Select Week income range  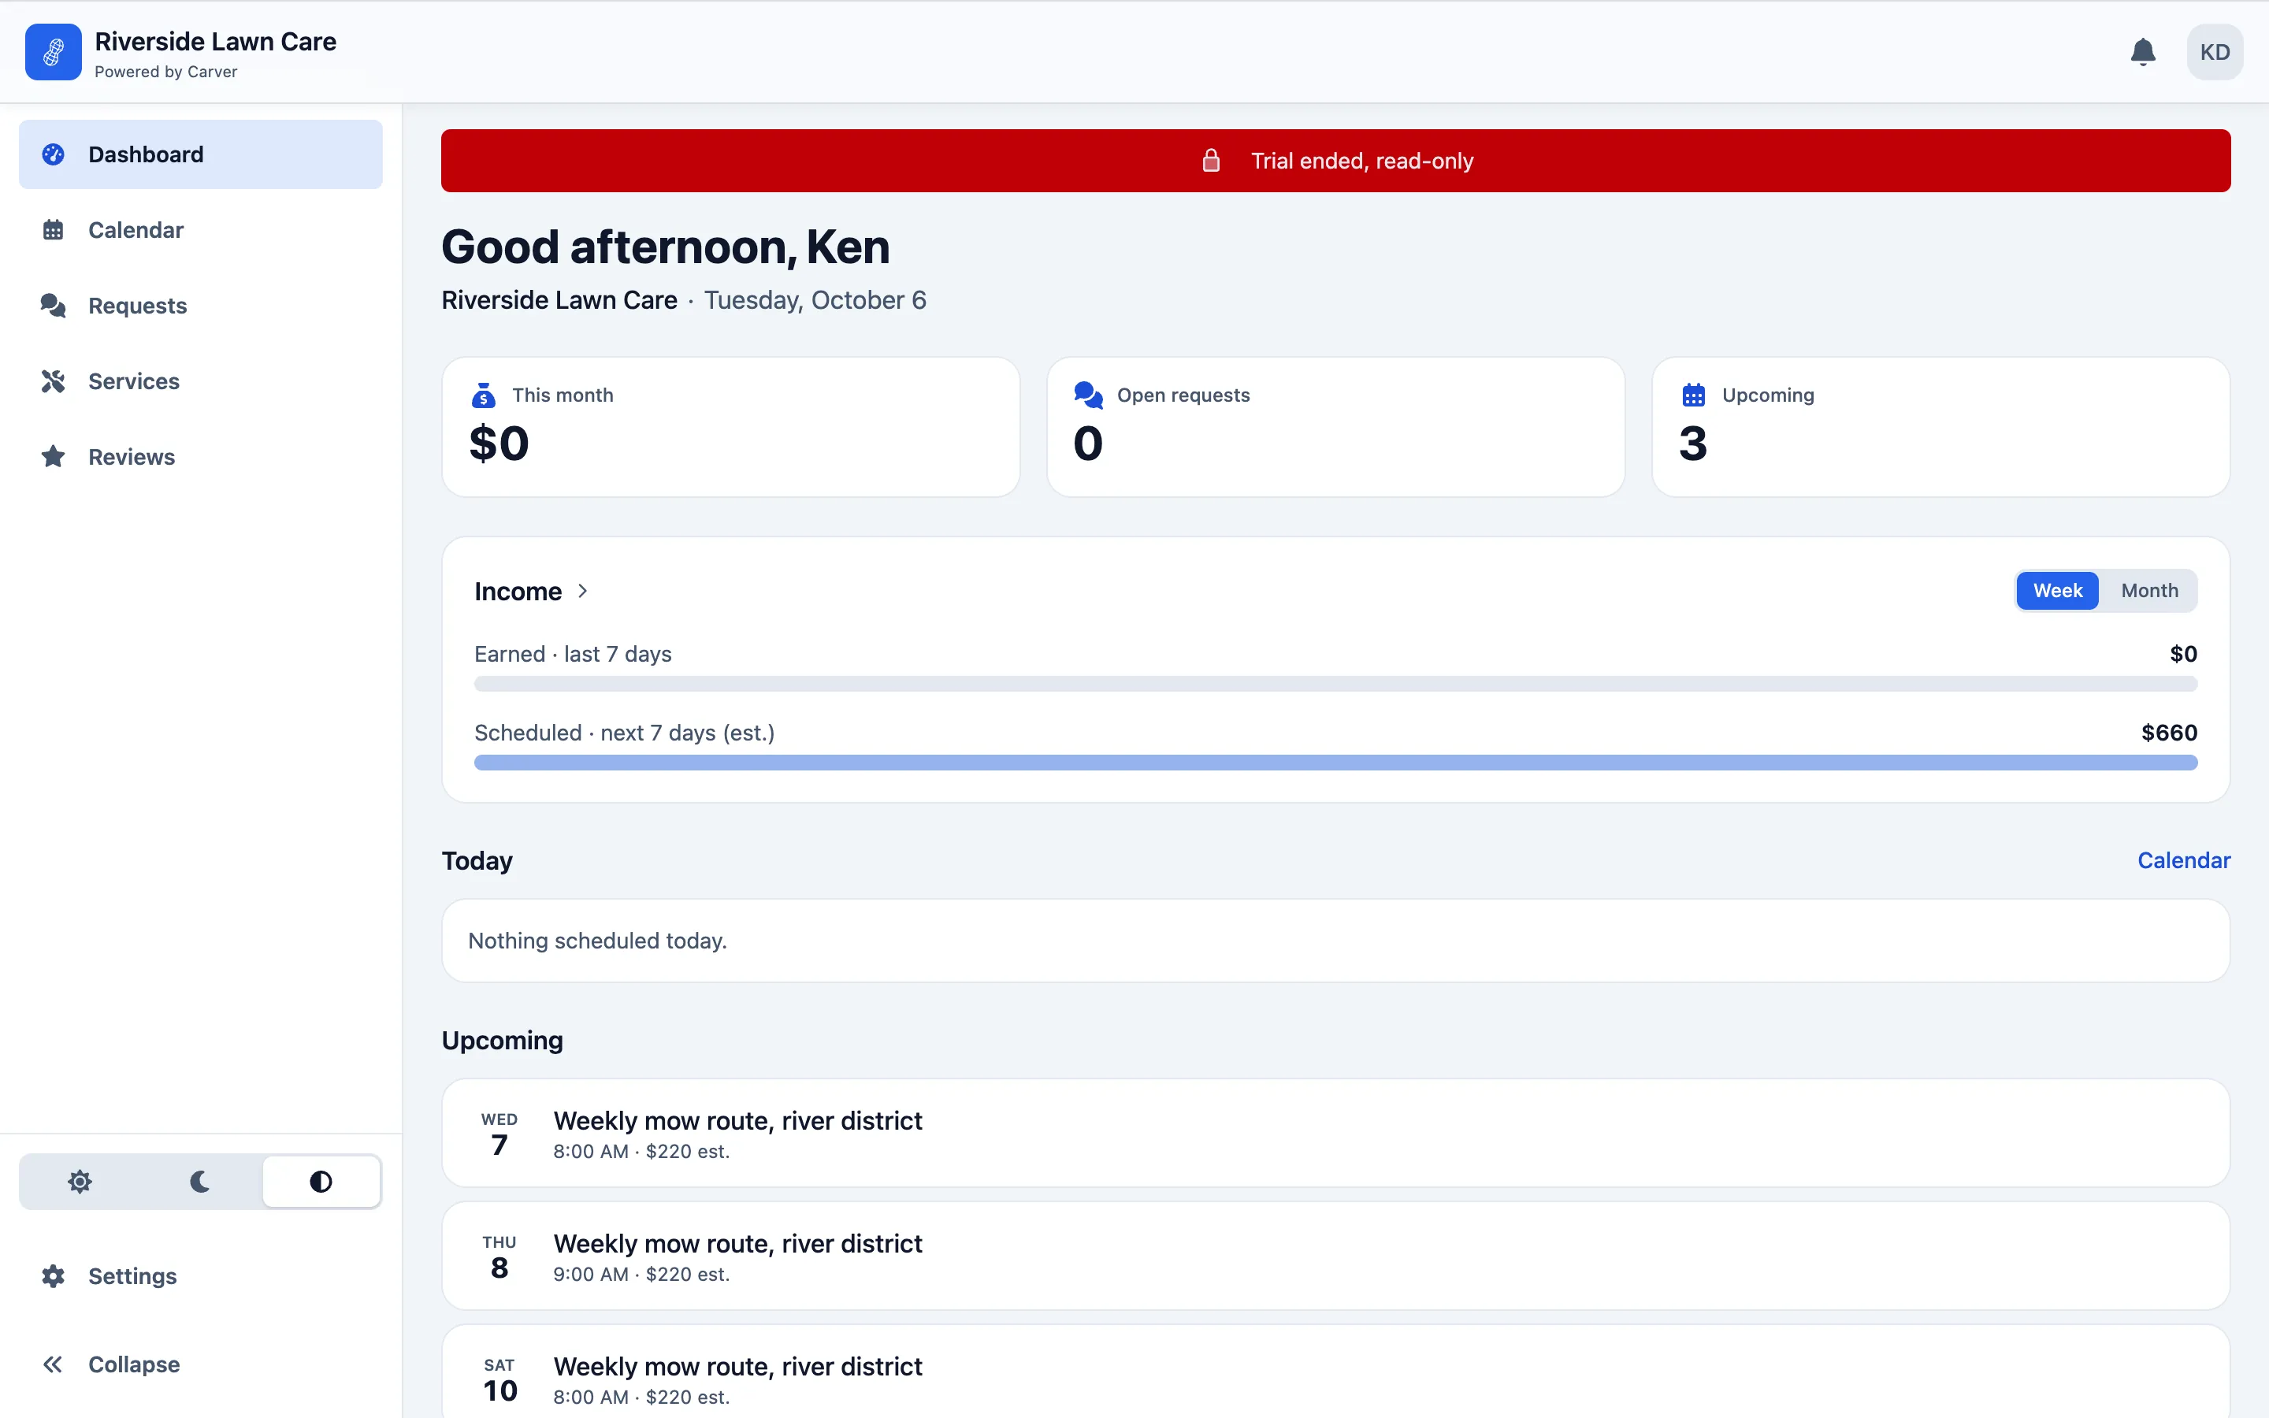click(2057, 591)
